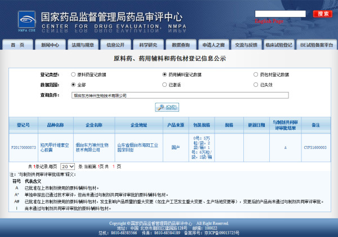338x237 pixels.
Task: Select 全部 data range radio button
Action: 73,84
